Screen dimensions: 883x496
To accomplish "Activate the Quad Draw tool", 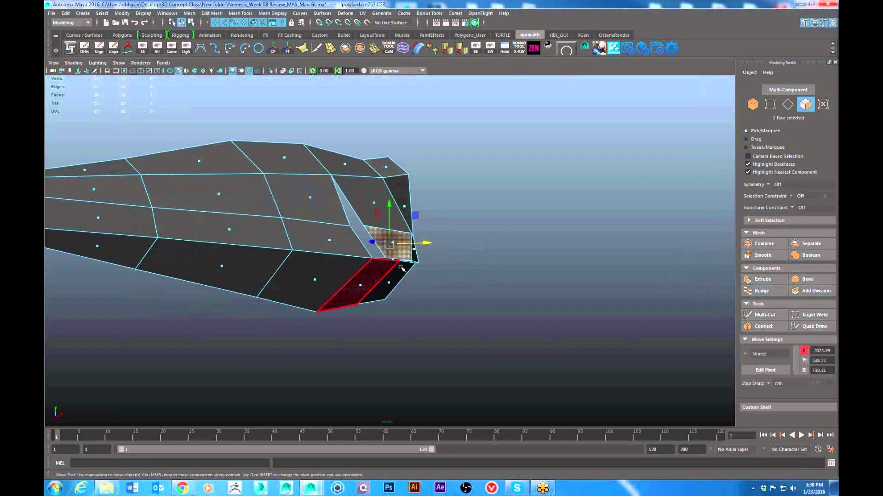I will [x=814, y=326].
